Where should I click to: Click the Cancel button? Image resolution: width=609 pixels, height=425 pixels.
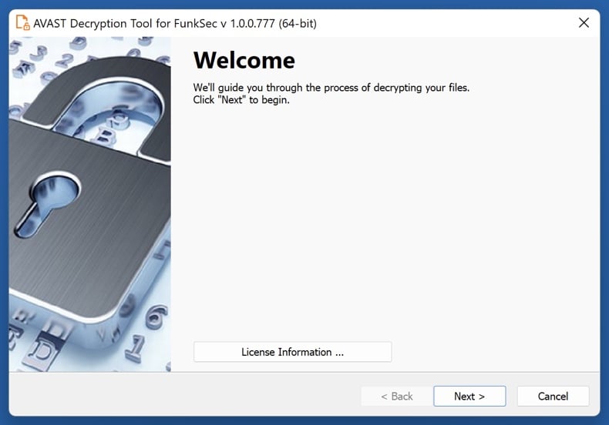pos(553,396)
